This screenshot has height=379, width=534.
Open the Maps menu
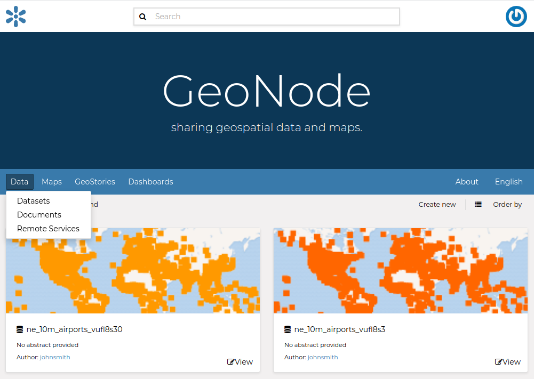52,182
